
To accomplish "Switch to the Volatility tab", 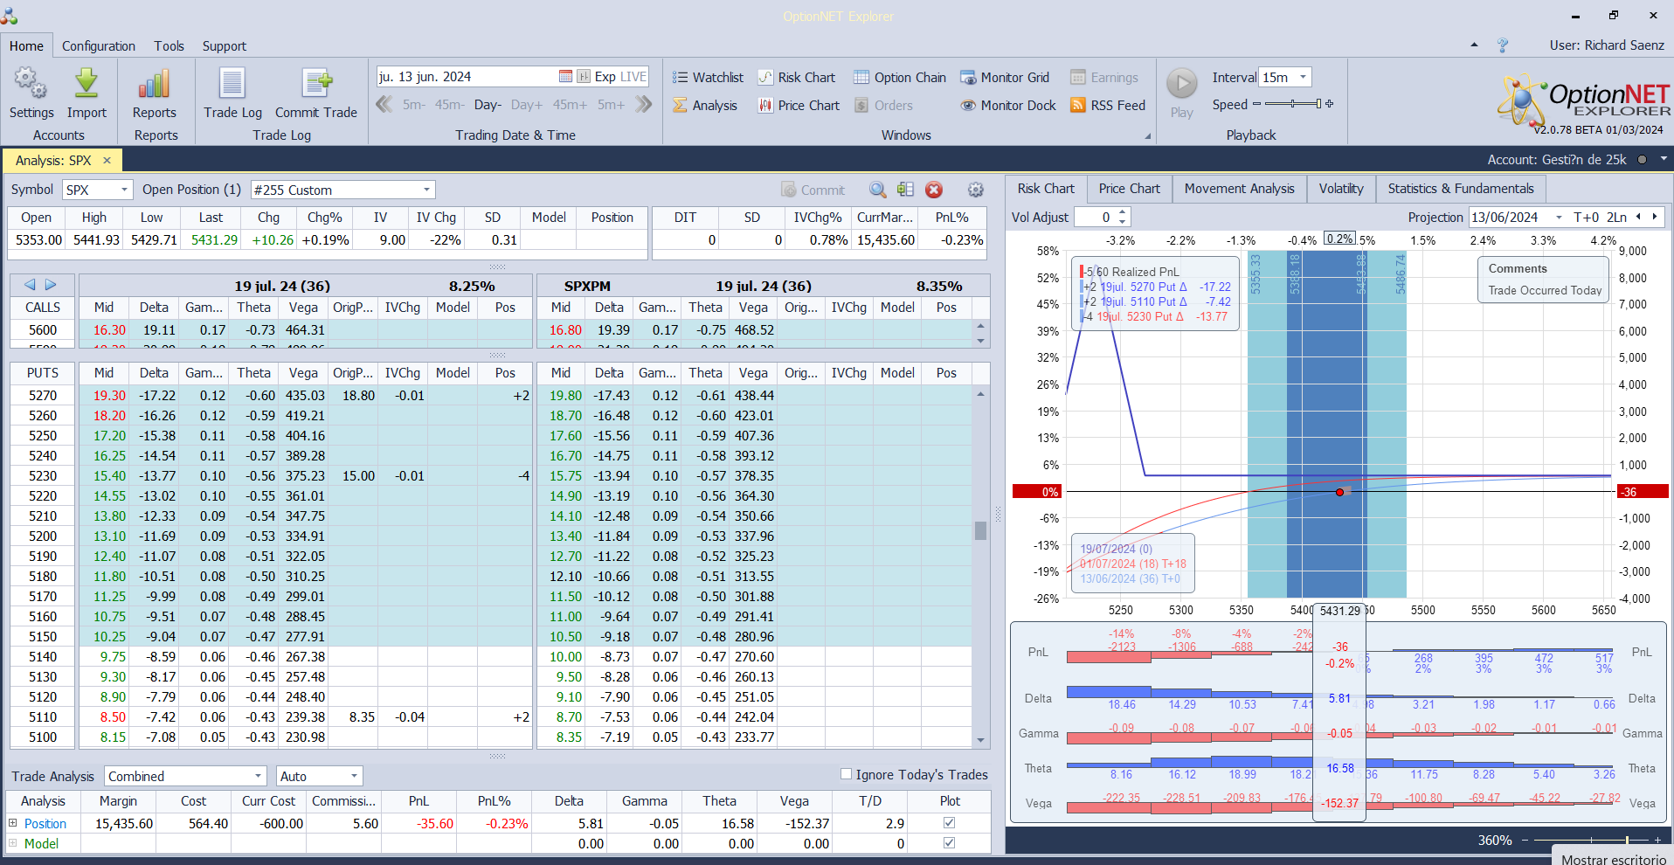I will coord(1340,189).
